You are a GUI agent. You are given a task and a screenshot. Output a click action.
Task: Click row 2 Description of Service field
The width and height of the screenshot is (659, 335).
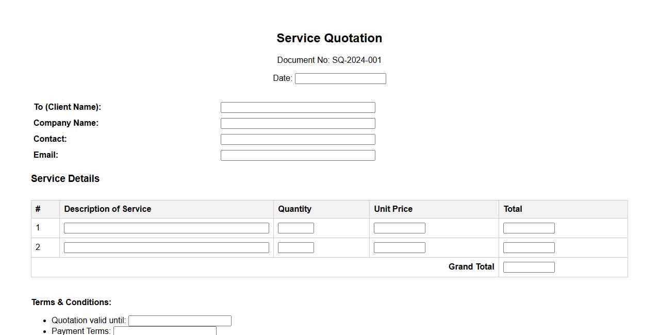click(166, 247)
